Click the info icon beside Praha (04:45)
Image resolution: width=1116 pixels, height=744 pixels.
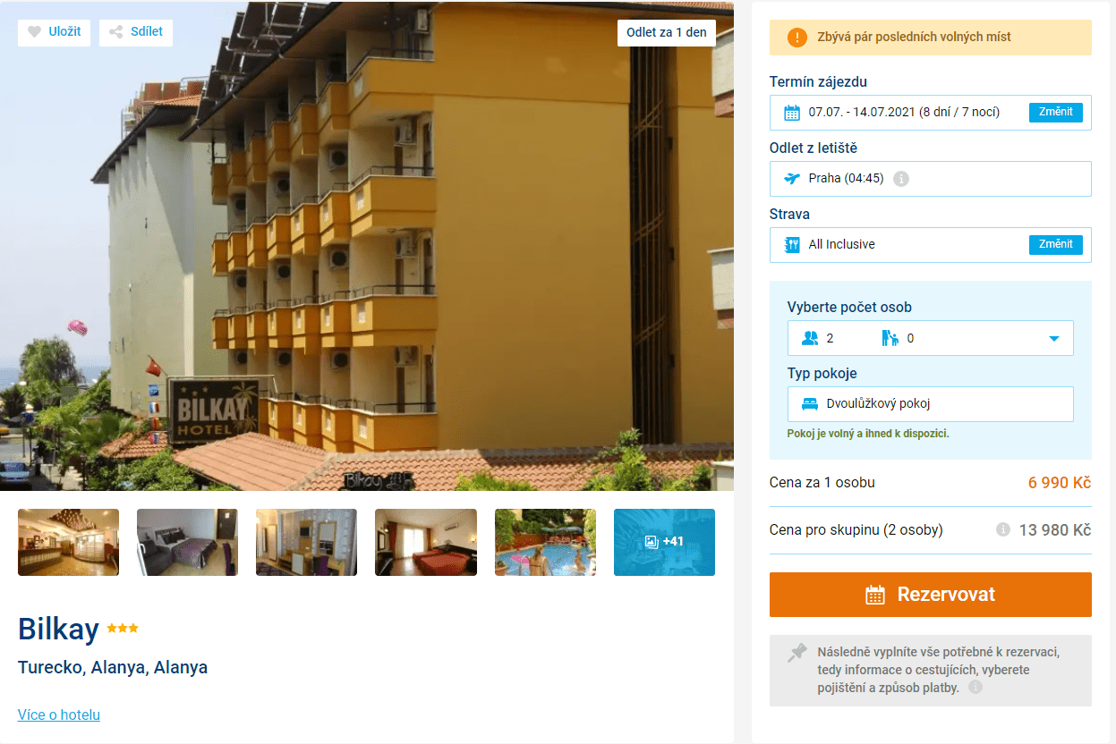click(901, 179)
